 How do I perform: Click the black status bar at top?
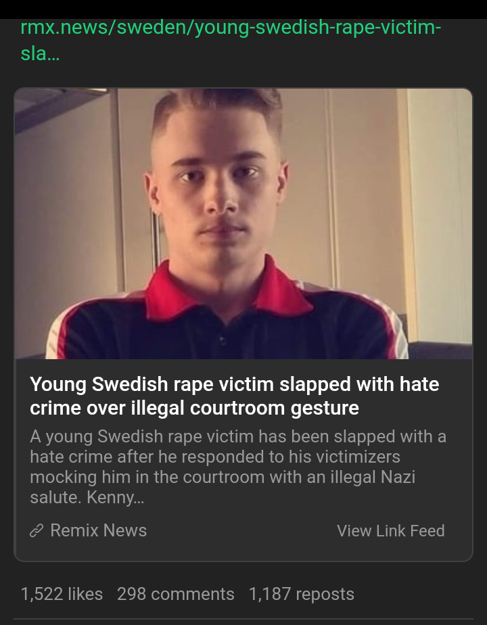point(243,9)
